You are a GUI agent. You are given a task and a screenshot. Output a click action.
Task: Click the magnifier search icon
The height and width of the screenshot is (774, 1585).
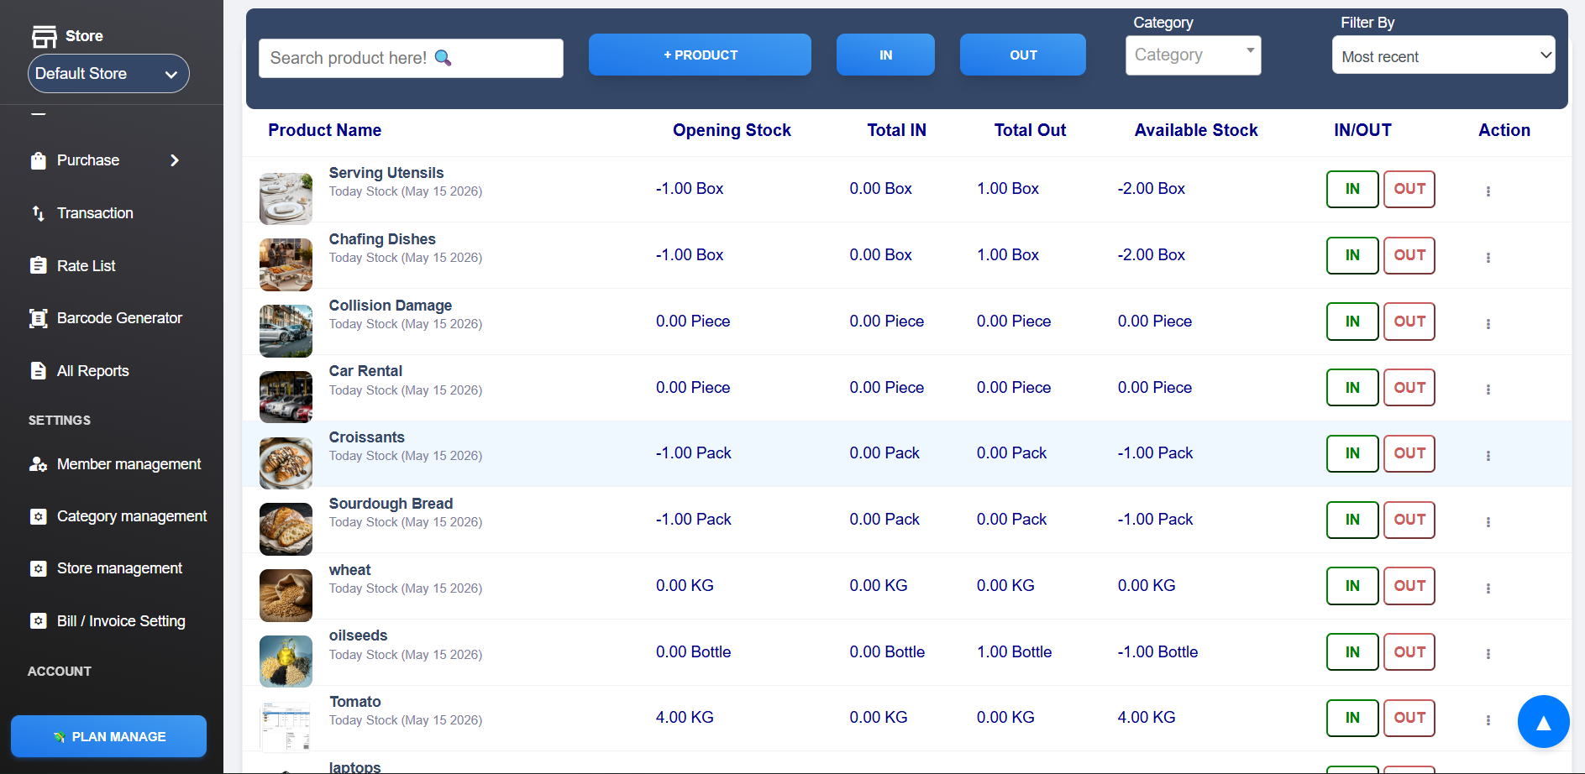click(x=443, y=58)
